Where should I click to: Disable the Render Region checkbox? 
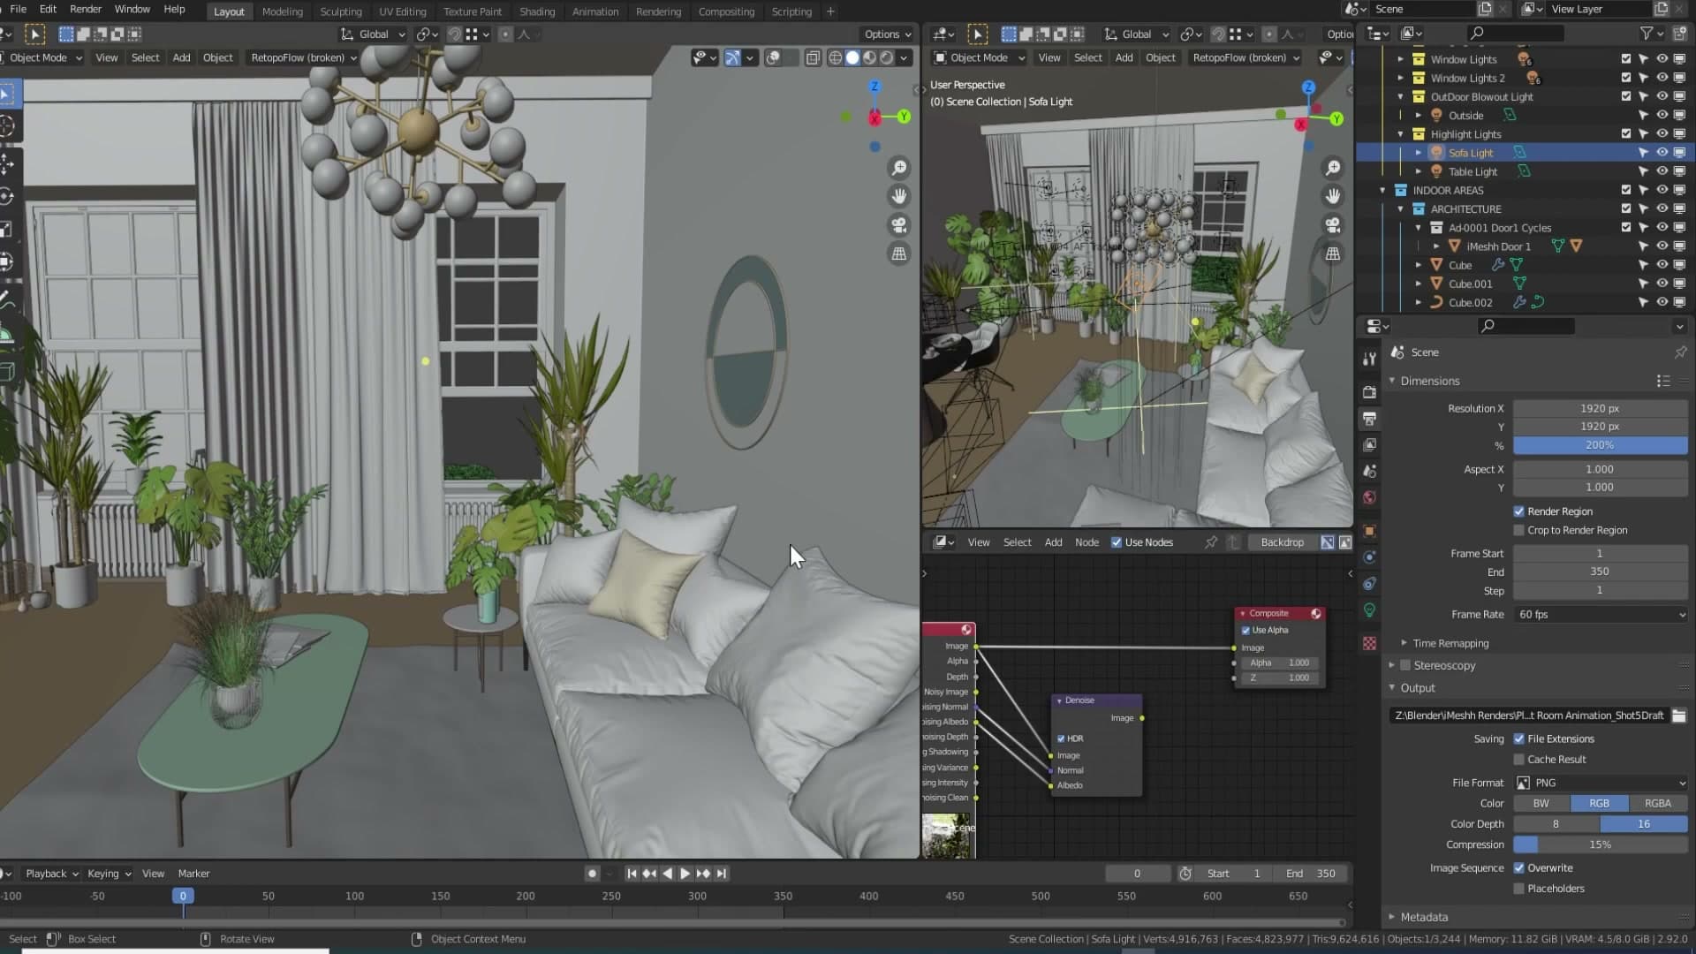(1519, 511)
